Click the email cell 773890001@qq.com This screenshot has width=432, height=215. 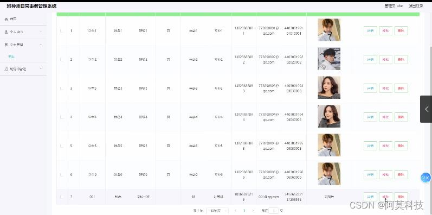(269, 30)
